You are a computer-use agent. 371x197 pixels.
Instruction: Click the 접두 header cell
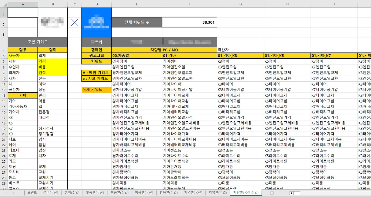point(23,50)
